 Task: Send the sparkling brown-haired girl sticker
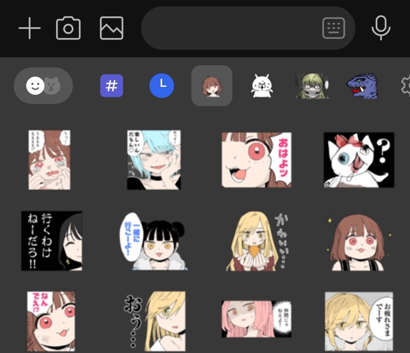pyautogui.click(x=359, y=242)
